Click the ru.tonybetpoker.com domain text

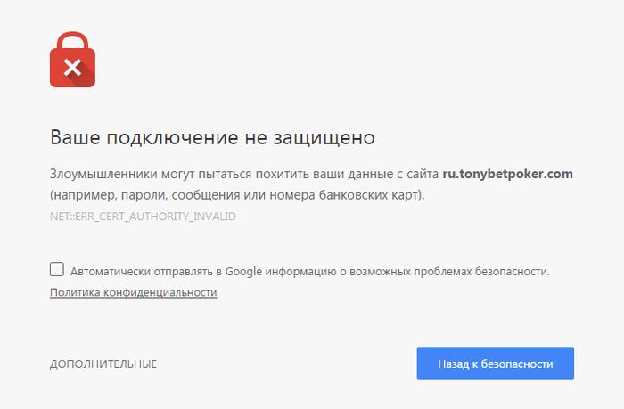[x=508, y=175]
